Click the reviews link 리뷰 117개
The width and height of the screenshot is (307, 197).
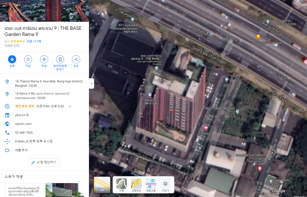coord(34,41)
